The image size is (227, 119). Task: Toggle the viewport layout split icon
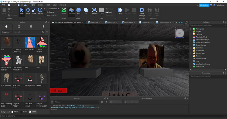pyautogui.click(x=186, y=22)
